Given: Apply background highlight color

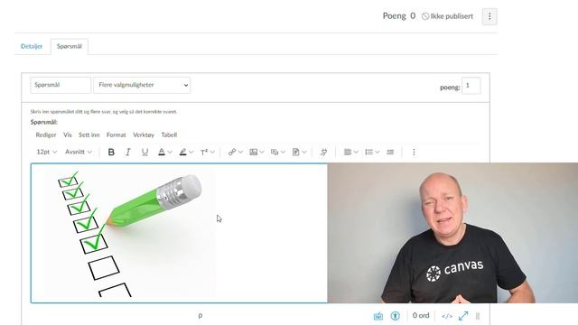Looking at the screenshot, I should 182,152.
